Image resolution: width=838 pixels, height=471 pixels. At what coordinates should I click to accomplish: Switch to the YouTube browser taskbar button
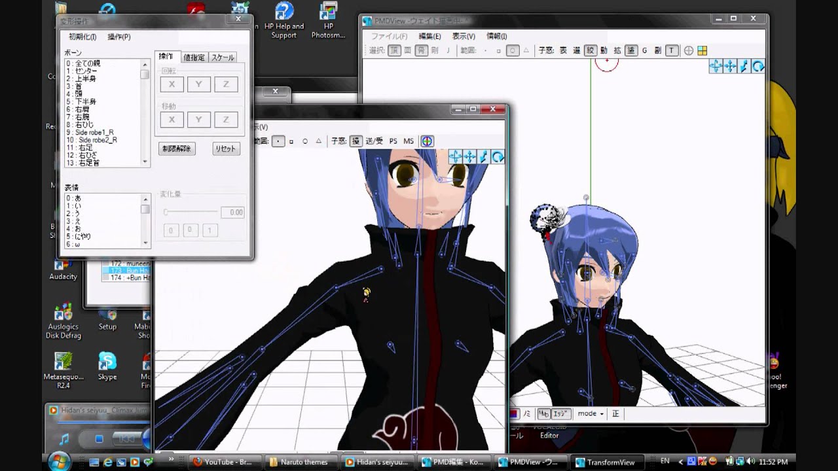pyautogui.click(x=225, y=462)
